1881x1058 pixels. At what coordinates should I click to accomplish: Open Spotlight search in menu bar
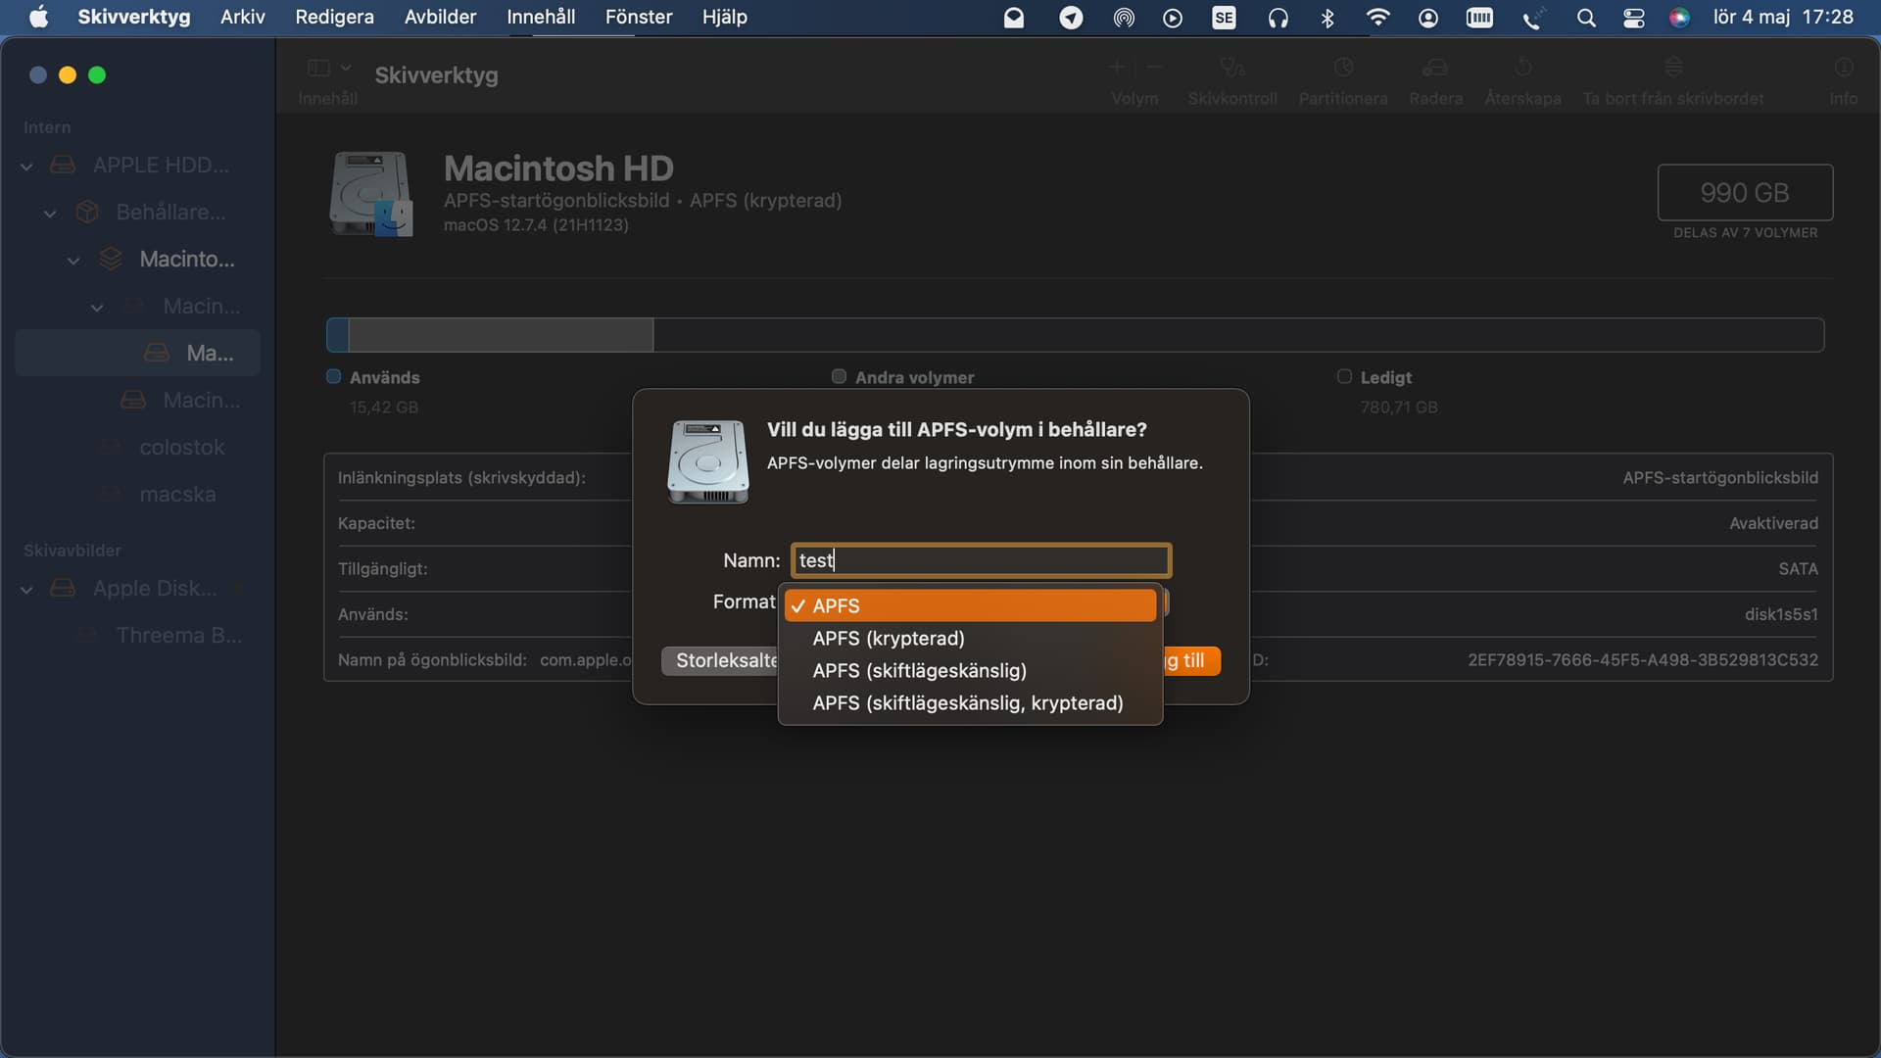pyautogui.click(x=1585, y=18)
